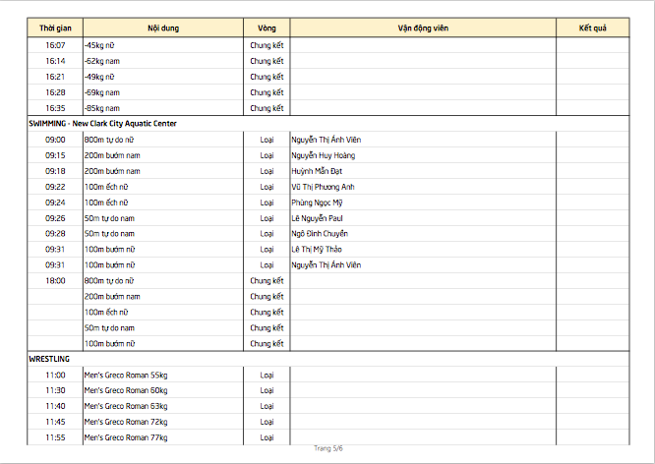Viewport: 655px width, 464px height.
Task: Click the "Vòng" column header
Action: (267, 29)
